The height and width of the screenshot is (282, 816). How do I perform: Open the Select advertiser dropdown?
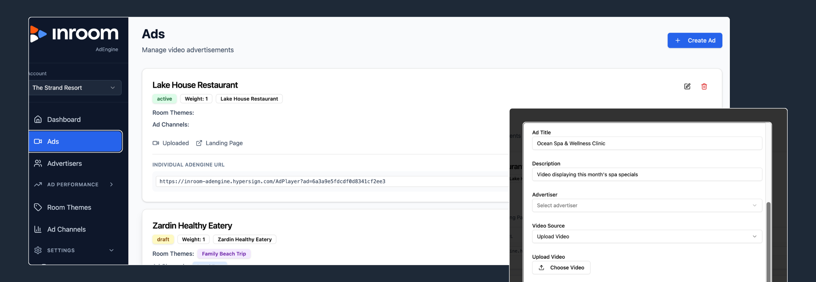[647, 205]
